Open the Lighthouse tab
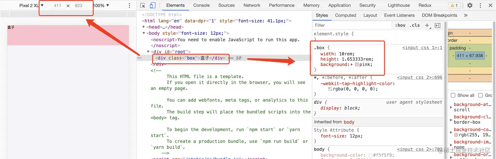This screenshot has height=159, width=496. [399, 5]
